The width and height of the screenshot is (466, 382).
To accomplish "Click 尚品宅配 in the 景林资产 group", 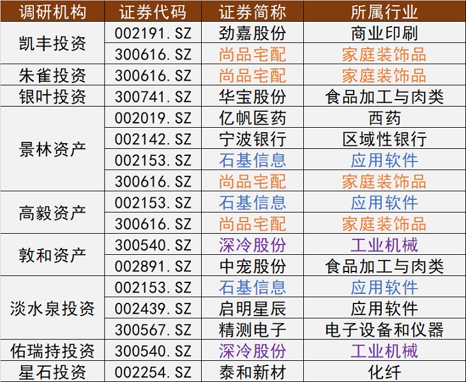I will 252,181.
